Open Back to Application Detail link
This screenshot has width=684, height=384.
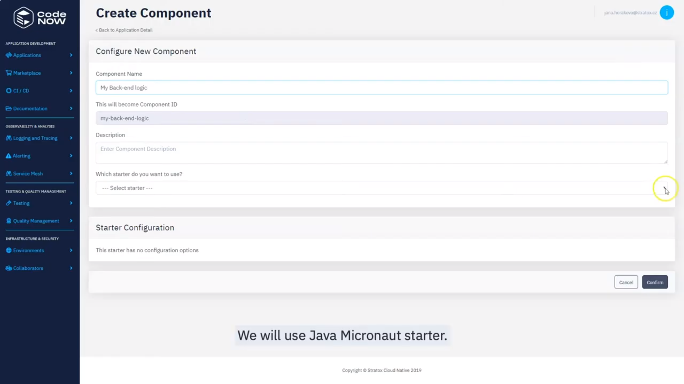(x=124, y=30)
